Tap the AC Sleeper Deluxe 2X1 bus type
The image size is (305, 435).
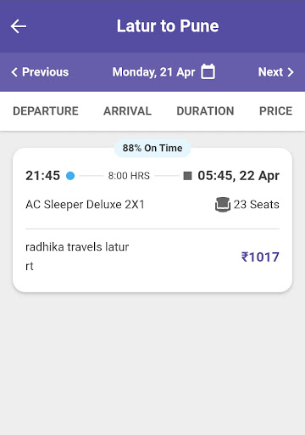click(85, 205)
